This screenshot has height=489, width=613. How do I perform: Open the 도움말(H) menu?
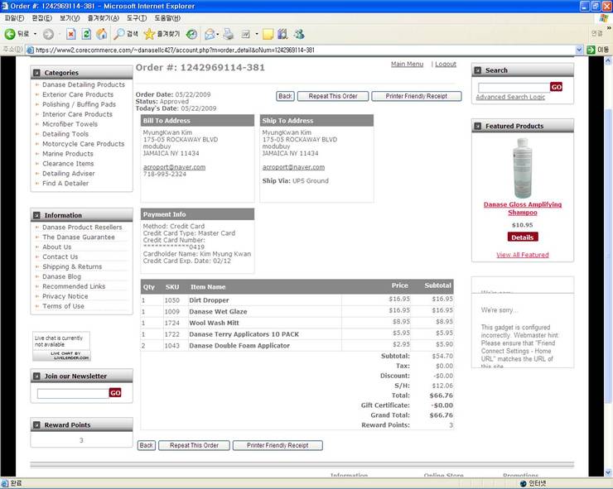[167, 18]
